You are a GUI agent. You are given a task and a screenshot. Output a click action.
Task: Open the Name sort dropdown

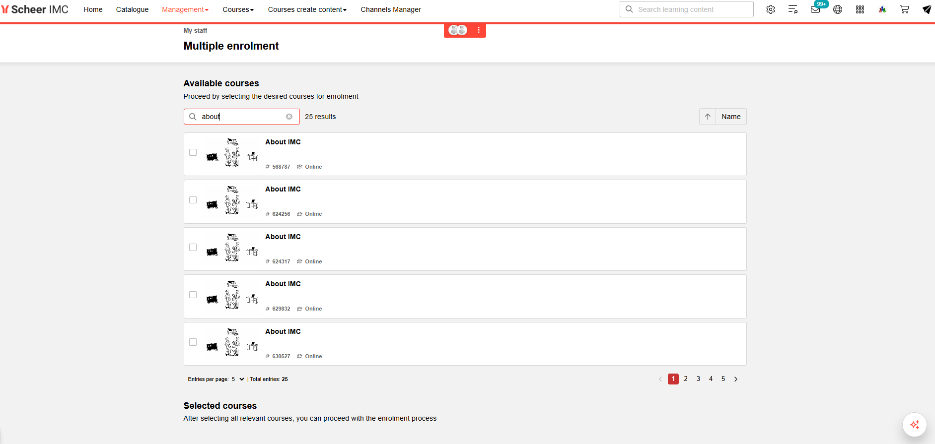click(x=731, y=117)
